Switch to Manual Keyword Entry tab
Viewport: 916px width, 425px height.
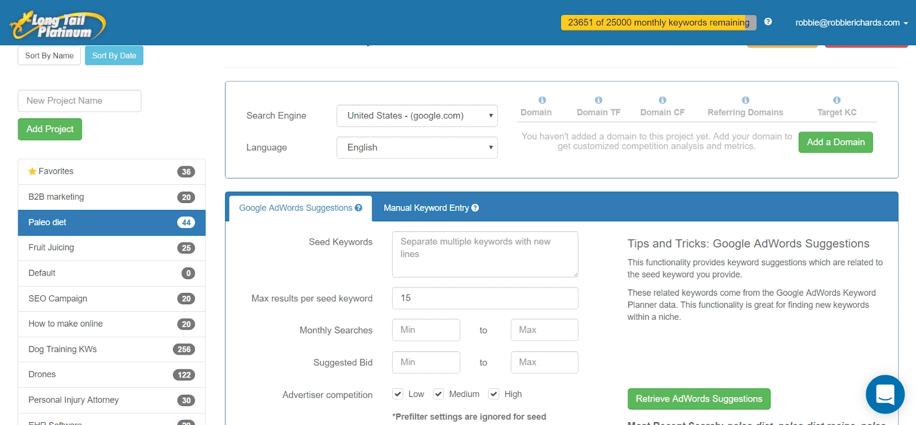(431, 208)
